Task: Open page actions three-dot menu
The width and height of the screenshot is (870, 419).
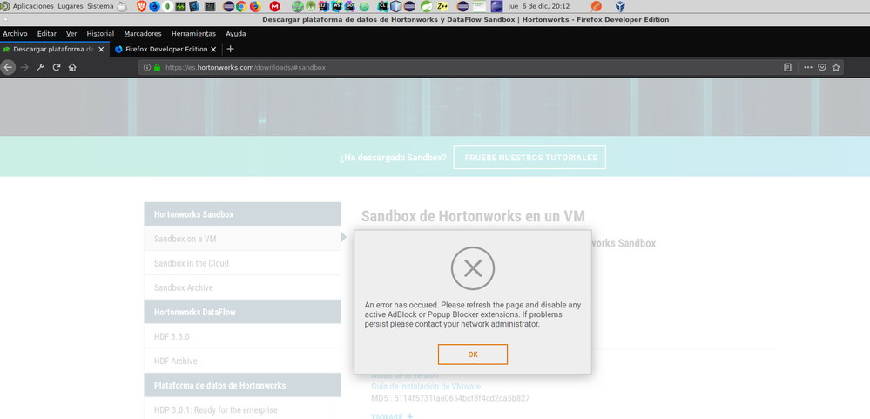Action: tap(808, 67)
